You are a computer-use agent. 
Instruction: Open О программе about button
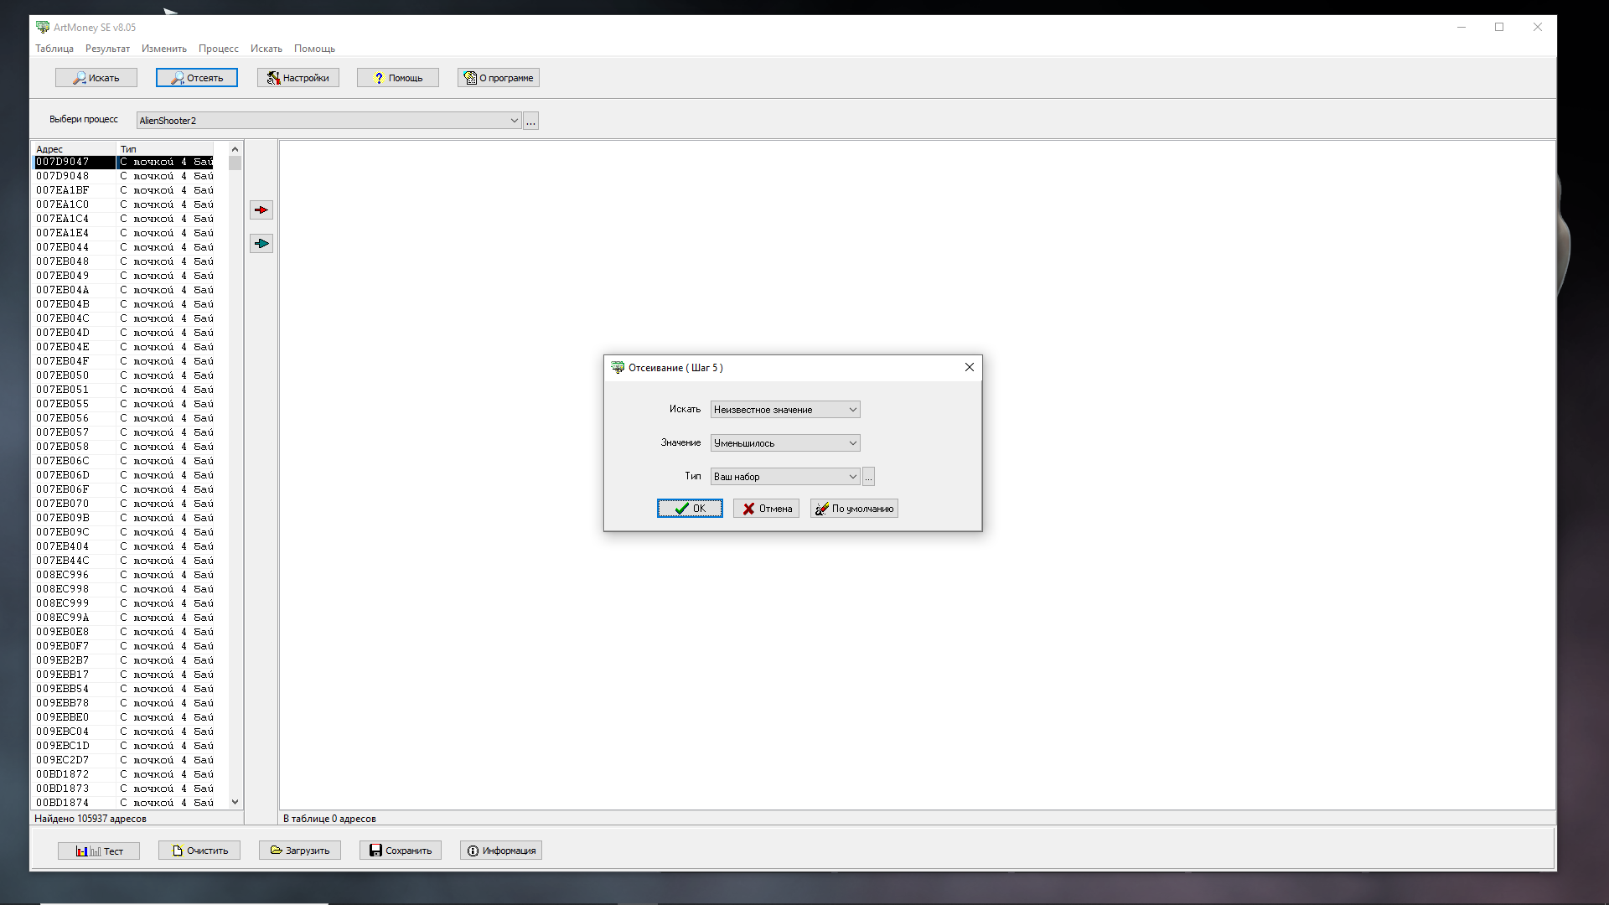tap(499, 78)
